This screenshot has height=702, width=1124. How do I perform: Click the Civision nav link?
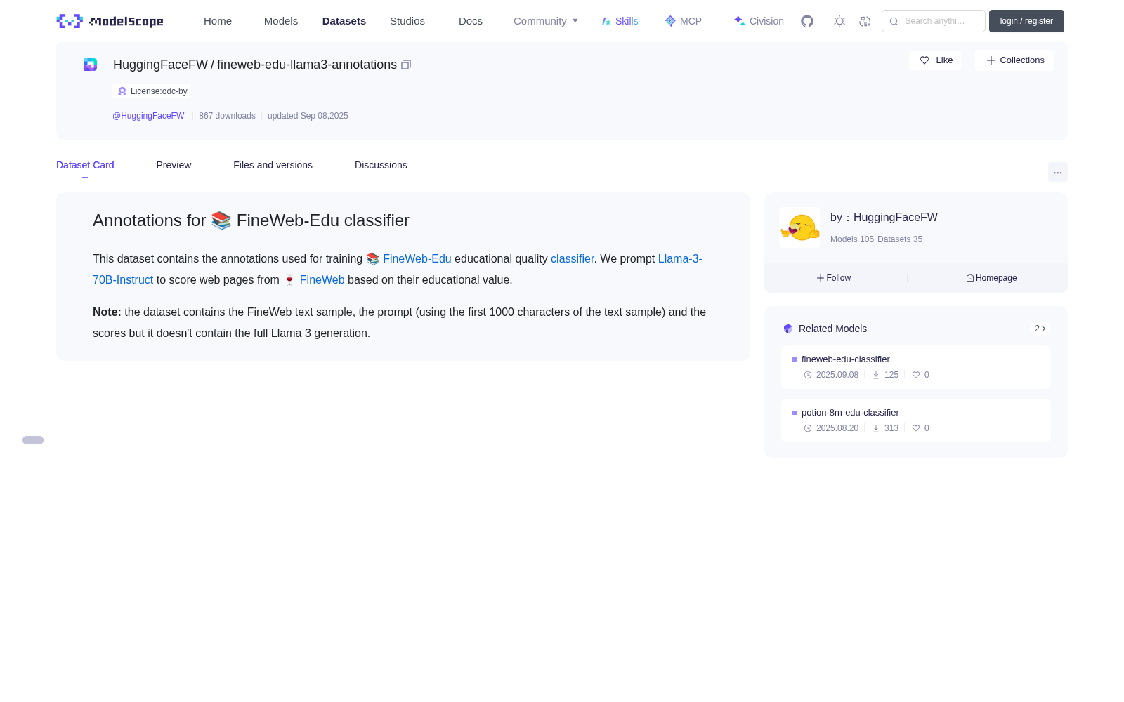click(x=759, y=21)
